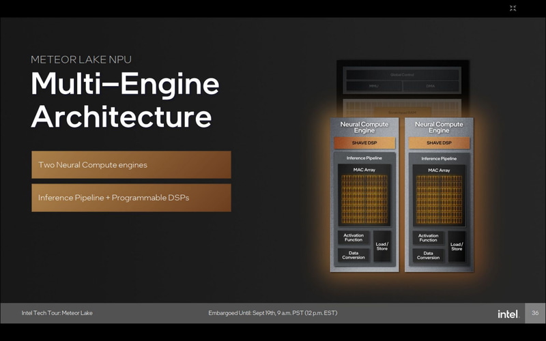Click the orange MAC grid in left engine
This screenshot has width=546, height=341.
pos(364,199)
